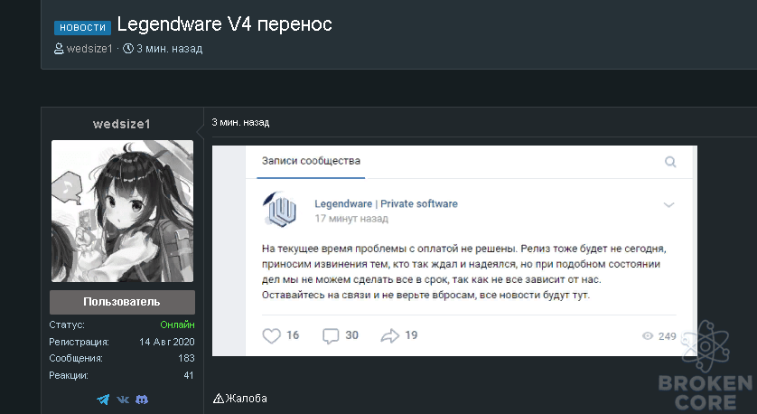Viewport: 757px width, 414px height.
Task: Click the Пользователь rank banner
Action: click(122, 302)
